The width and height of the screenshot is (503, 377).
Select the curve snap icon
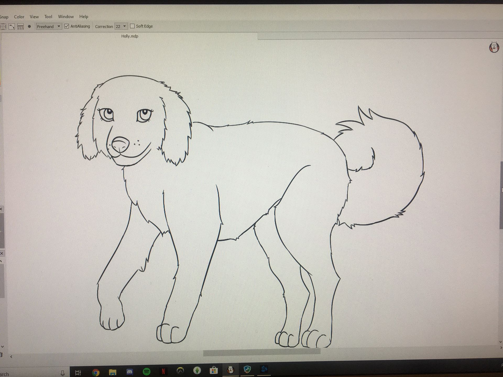coord(12,26)
